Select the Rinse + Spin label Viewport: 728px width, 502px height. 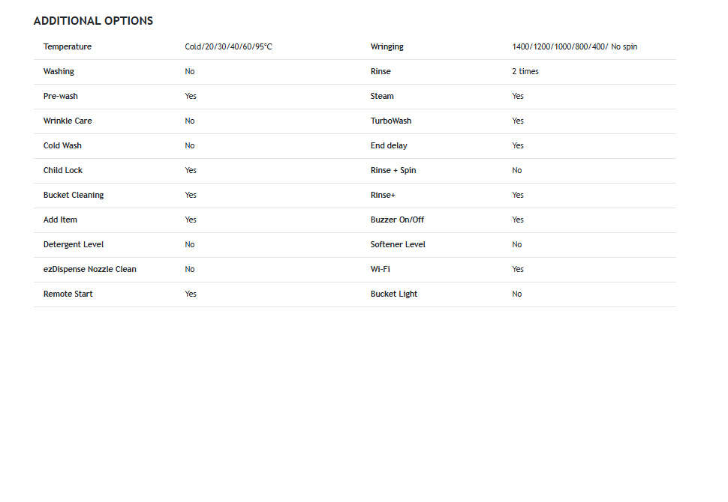393,171
